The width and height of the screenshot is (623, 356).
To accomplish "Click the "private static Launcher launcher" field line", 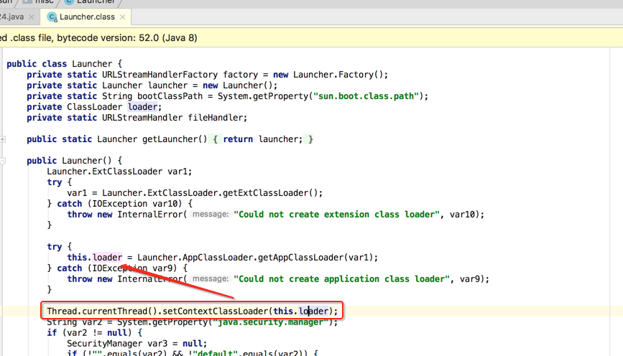I will [x=152, y=85].
